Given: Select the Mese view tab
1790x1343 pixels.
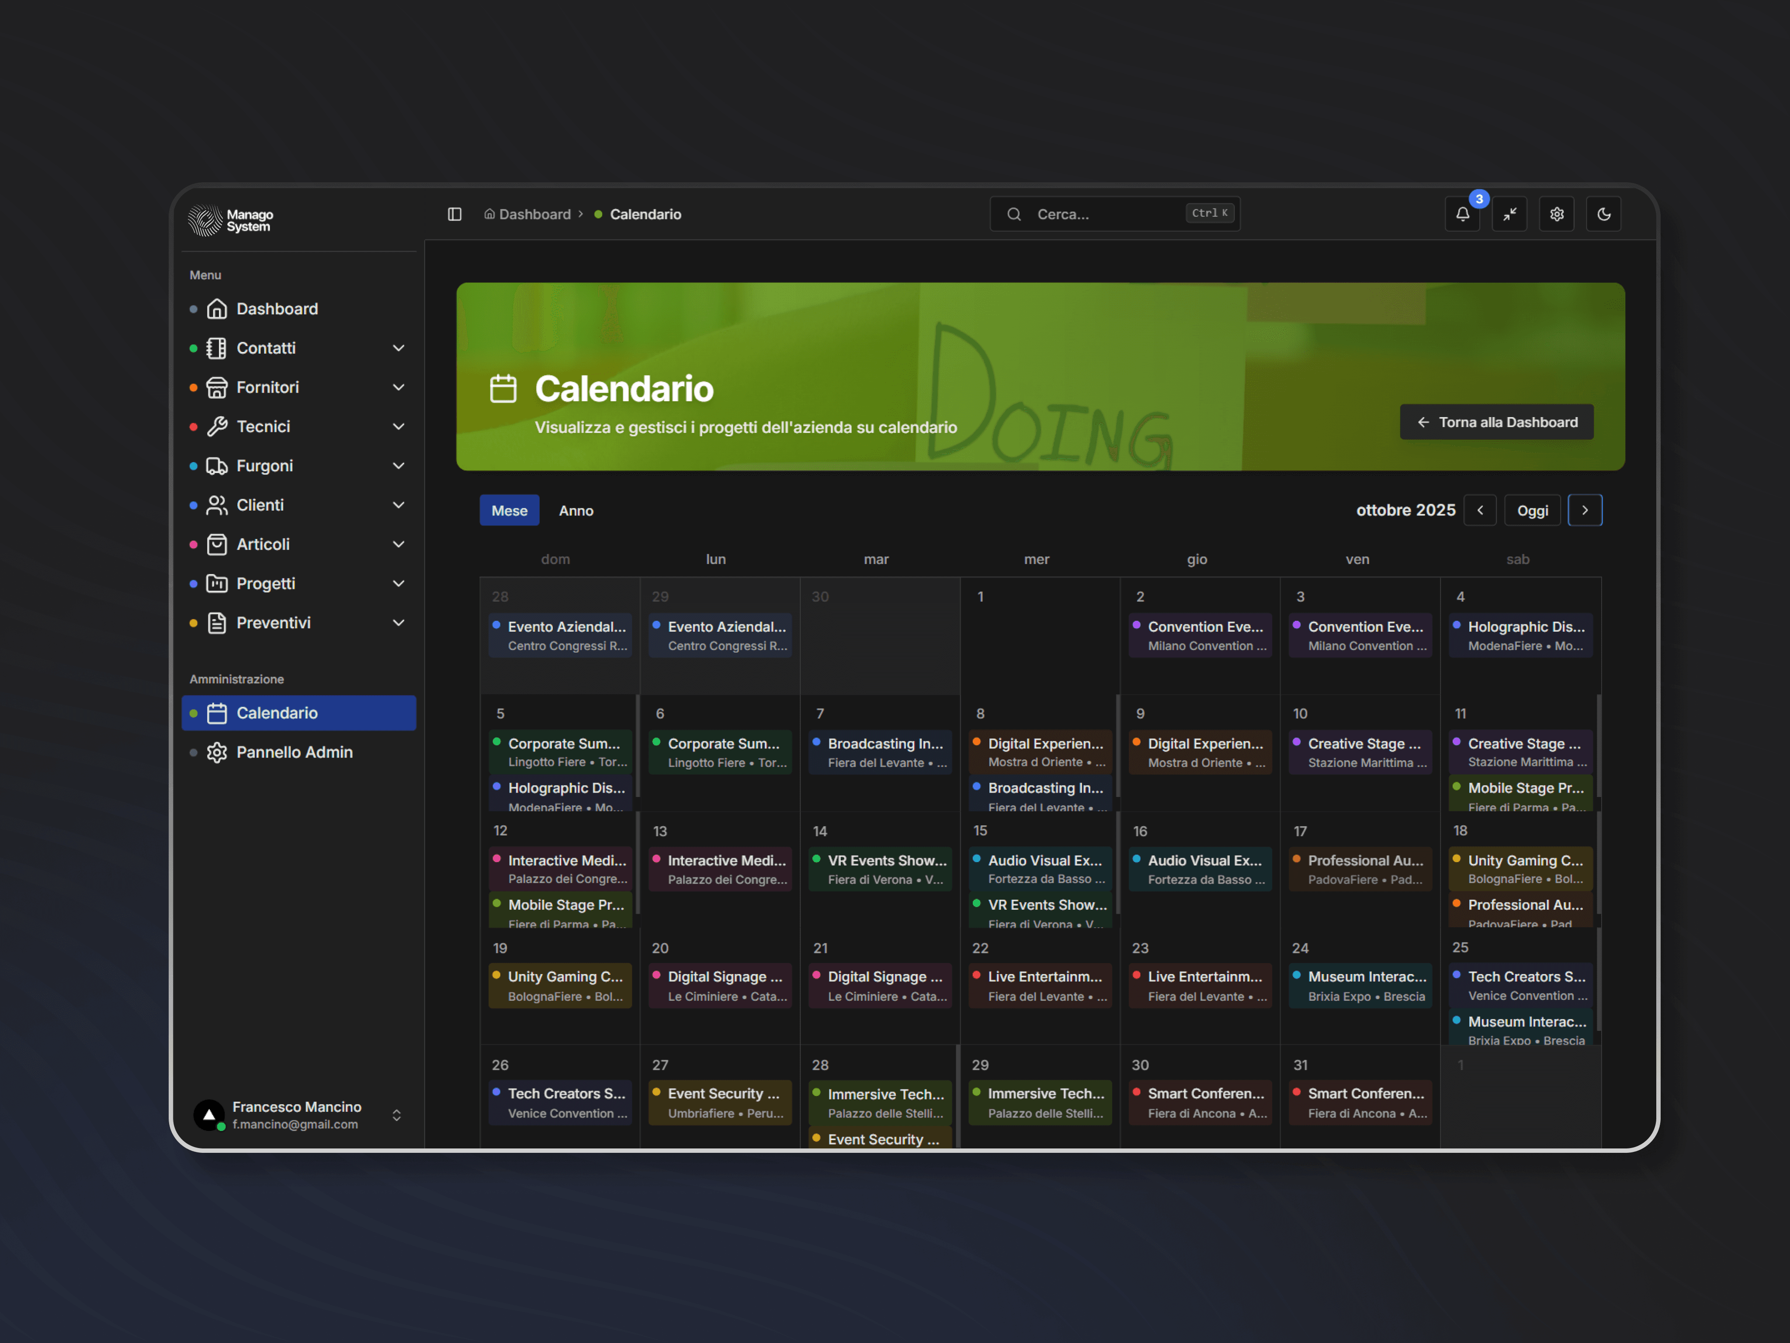Looking at the screenshot, I should pyautogui.click(x=509, y=511).
